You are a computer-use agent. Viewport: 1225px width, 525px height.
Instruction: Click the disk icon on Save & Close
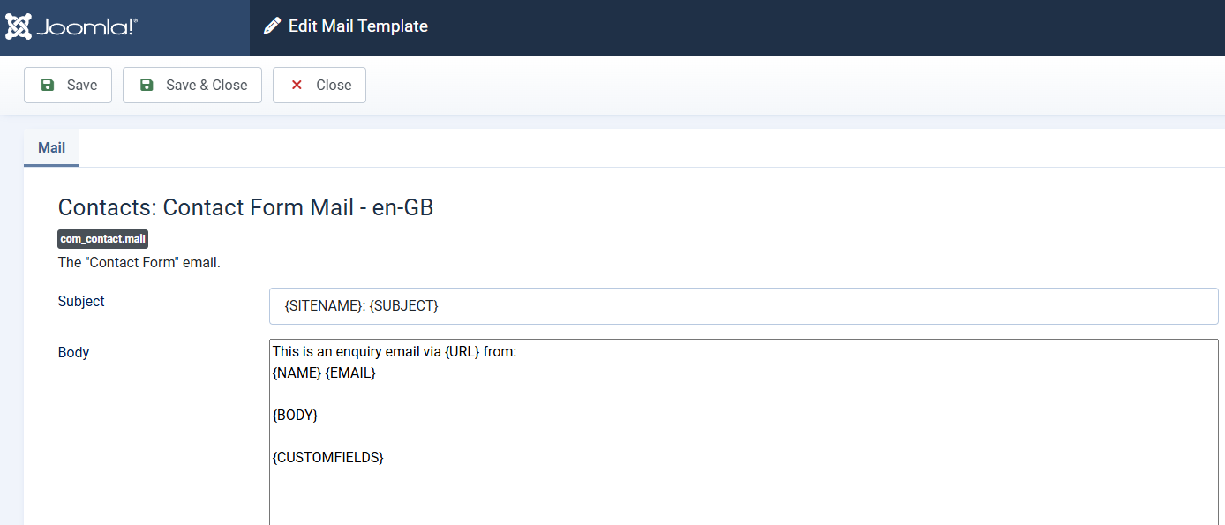(146, 85)
